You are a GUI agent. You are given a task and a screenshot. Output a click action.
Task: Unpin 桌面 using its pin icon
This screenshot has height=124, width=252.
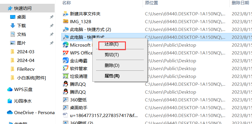pos(51,17)
